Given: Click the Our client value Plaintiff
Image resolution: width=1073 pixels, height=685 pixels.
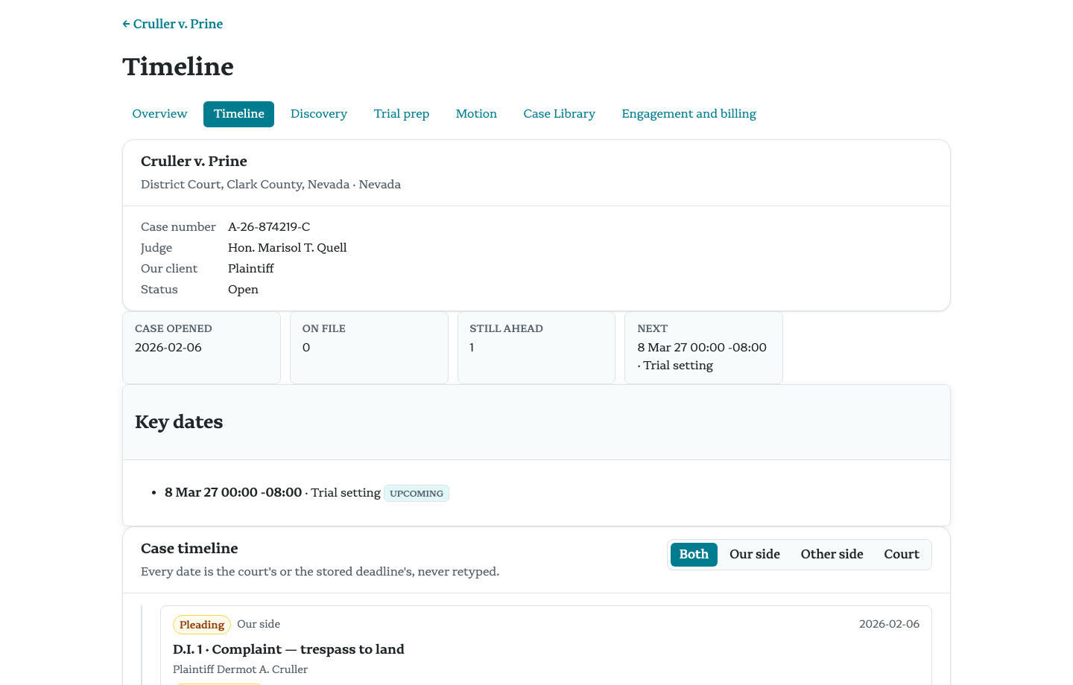Looking at the screenshot, I should click(251, 269).
